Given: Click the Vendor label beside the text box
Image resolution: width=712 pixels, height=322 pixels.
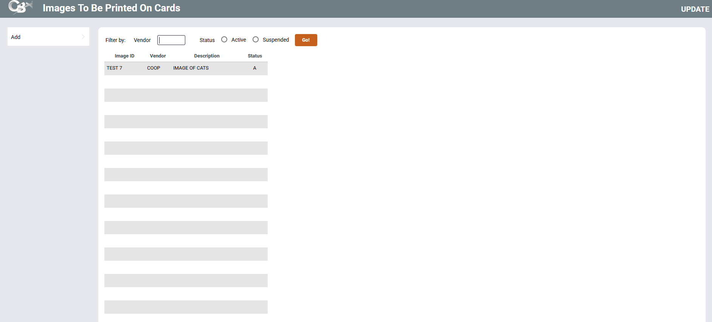Looking at the screenshot, I should click(x=142, y=40).
